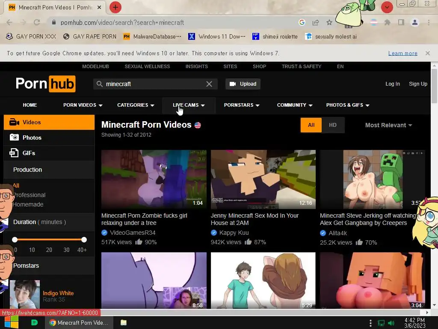Click the verified badge next to Alita4k
Image resolution: width=438 pixels, height=329 pixels.
click(x=323, y=233)
